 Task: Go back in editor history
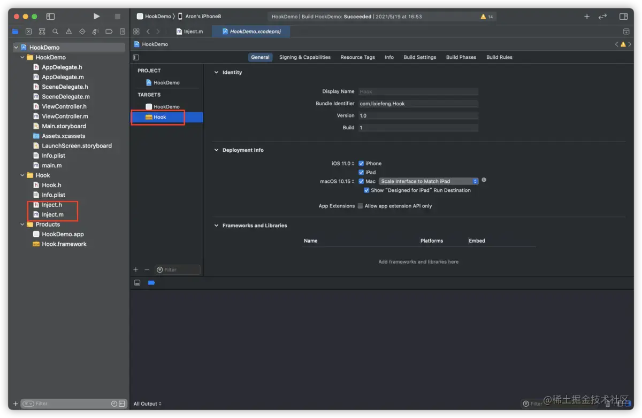[148, 32]
